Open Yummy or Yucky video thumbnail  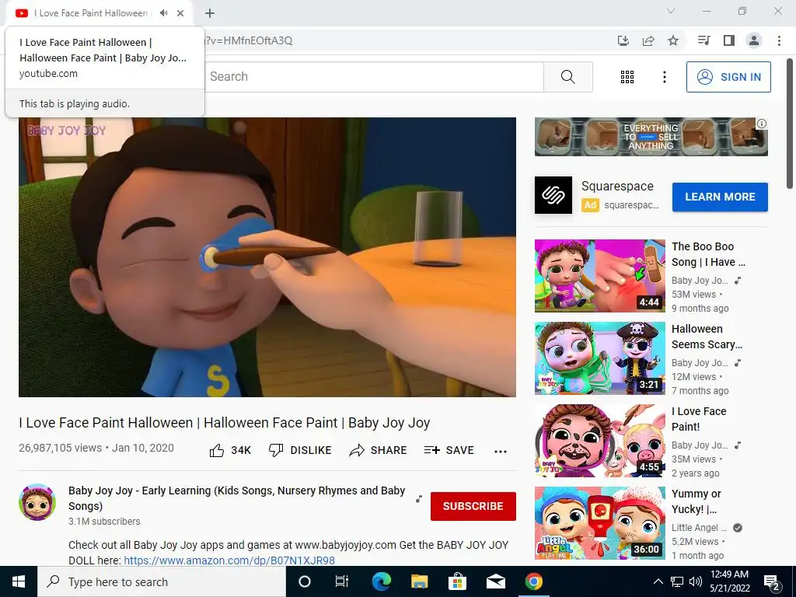click(599, 523)
